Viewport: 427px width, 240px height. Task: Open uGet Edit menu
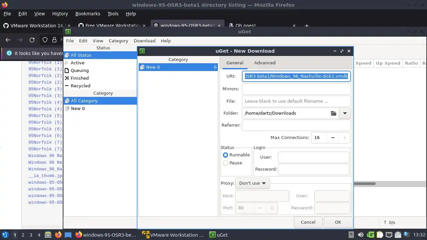click(83, 41)
